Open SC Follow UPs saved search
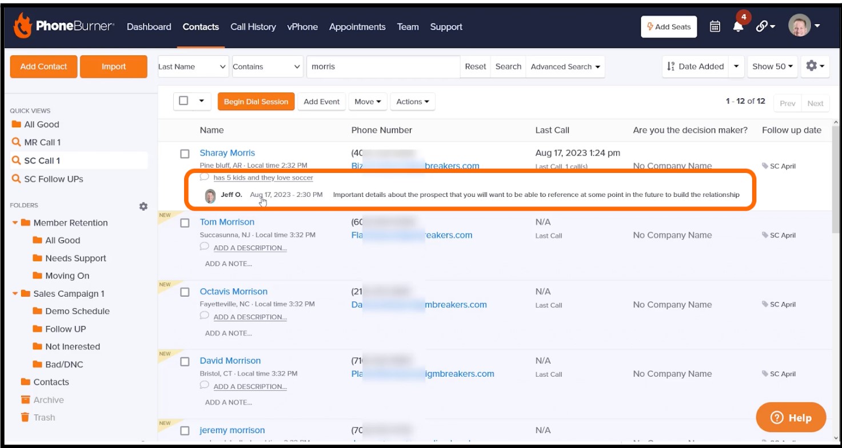842x448 pixels. [x=47, y=179]
